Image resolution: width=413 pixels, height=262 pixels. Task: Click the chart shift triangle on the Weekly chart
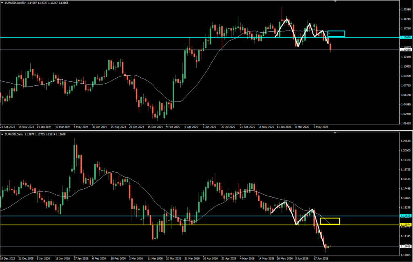tap(335, 1)
